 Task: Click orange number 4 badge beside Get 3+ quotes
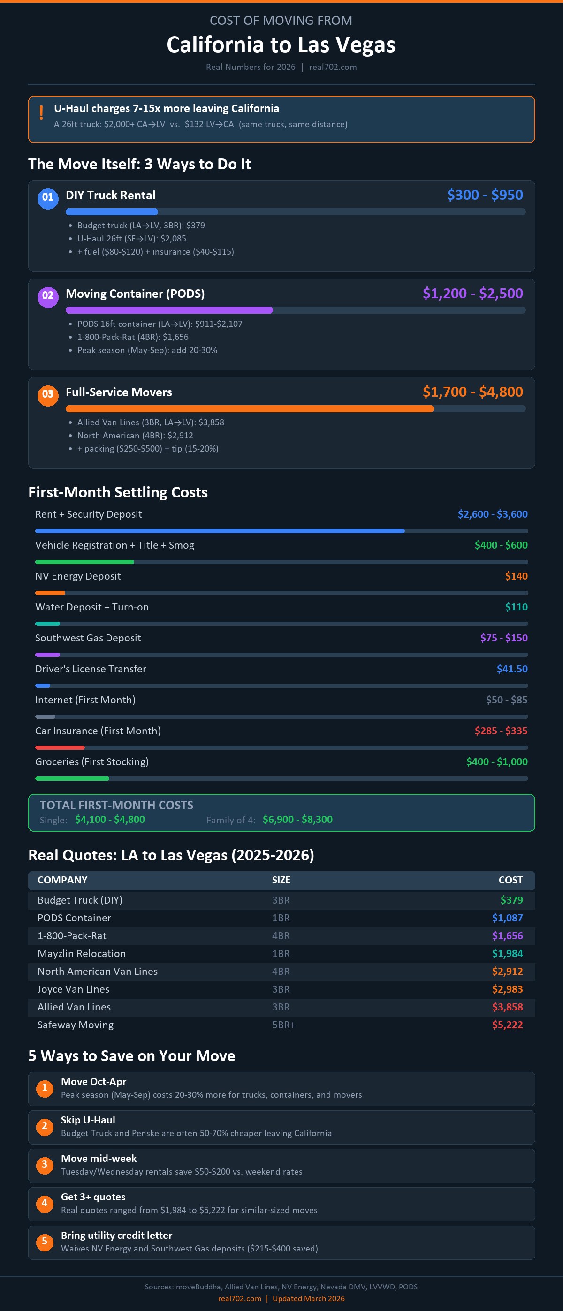coord(45,1203)
